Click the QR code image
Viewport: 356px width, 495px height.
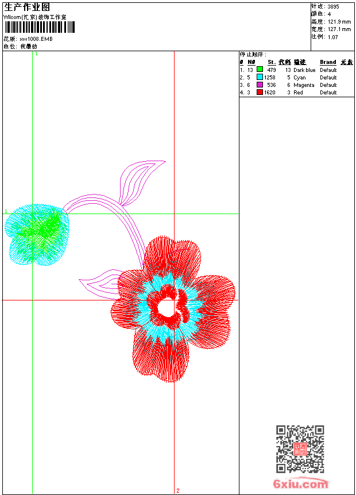(300, 449)
